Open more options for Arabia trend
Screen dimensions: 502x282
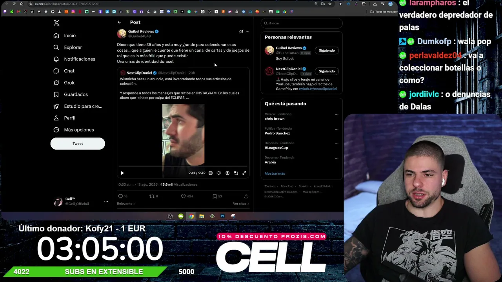click(336, 158)
